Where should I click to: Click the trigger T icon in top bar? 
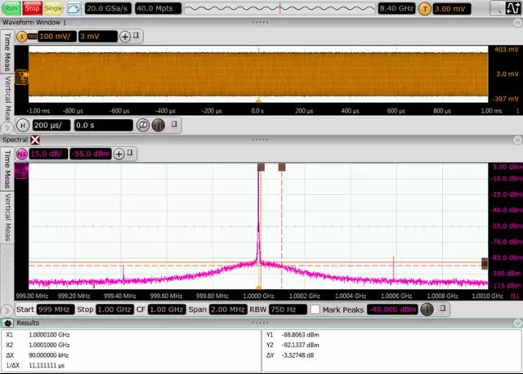[x=425, y=9]
